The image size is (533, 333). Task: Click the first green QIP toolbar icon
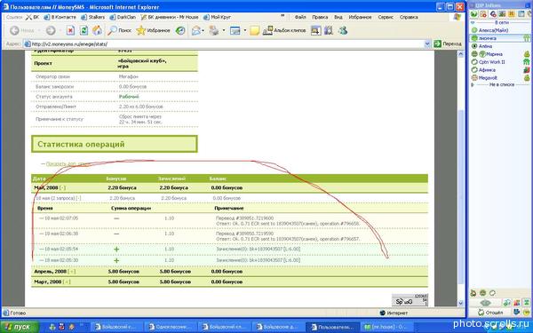473,14
